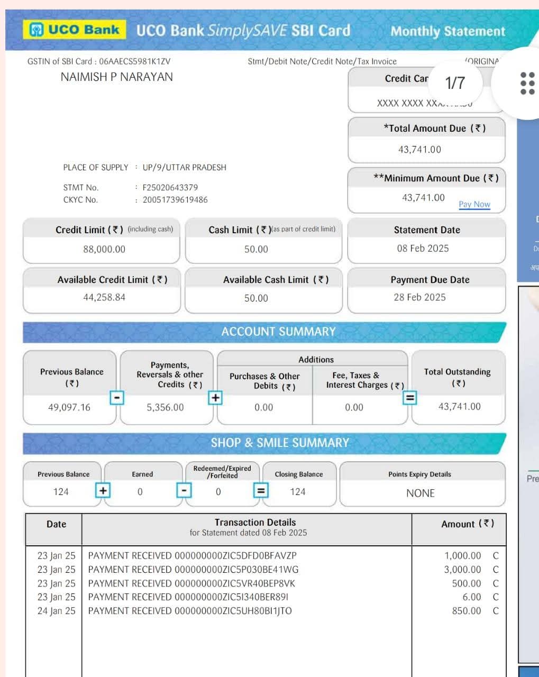Click the Amount column header in transactions
The width and height of the screenshot is (539, 677).
(x=468, y=524)
